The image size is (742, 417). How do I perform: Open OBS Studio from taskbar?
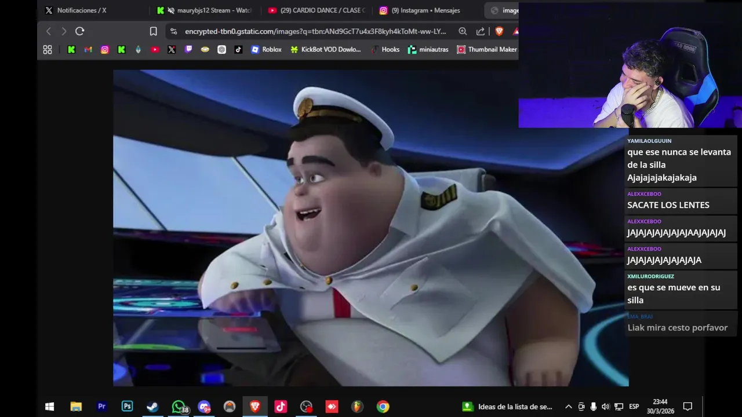click(x=306, y=407)
